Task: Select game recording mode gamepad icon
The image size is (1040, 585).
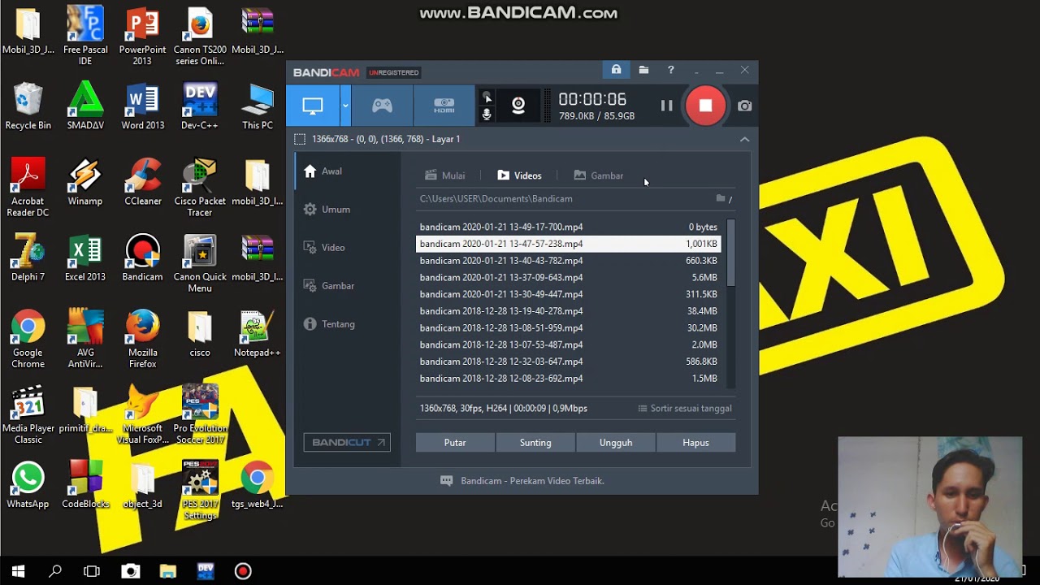Action: (x=382, y=106)
